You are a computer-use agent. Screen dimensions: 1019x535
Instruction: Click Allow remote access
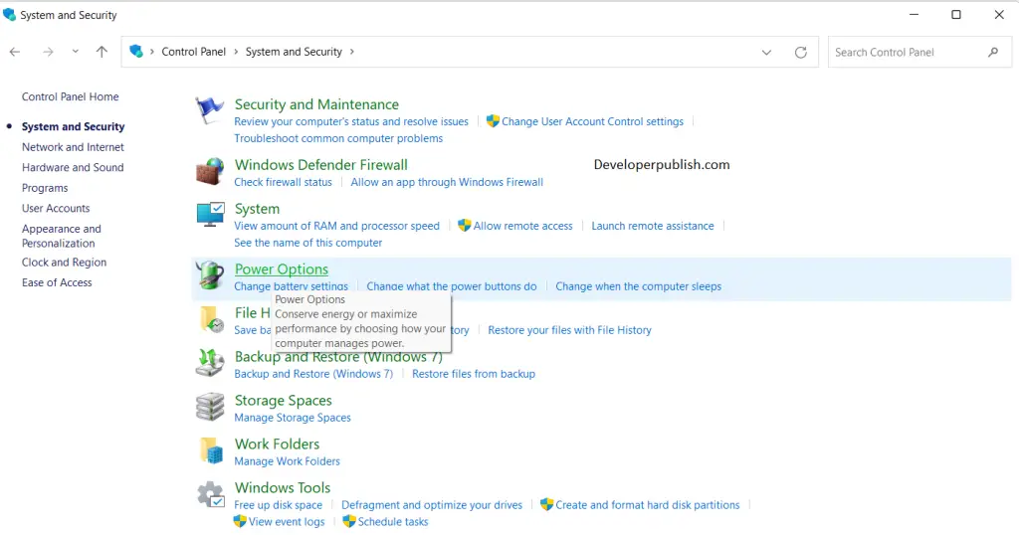tap(522, 226)
